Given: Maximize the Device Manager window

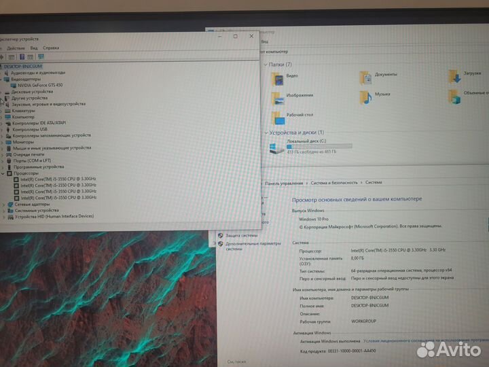Looking at the screenshot, I should tap(236, 37).
